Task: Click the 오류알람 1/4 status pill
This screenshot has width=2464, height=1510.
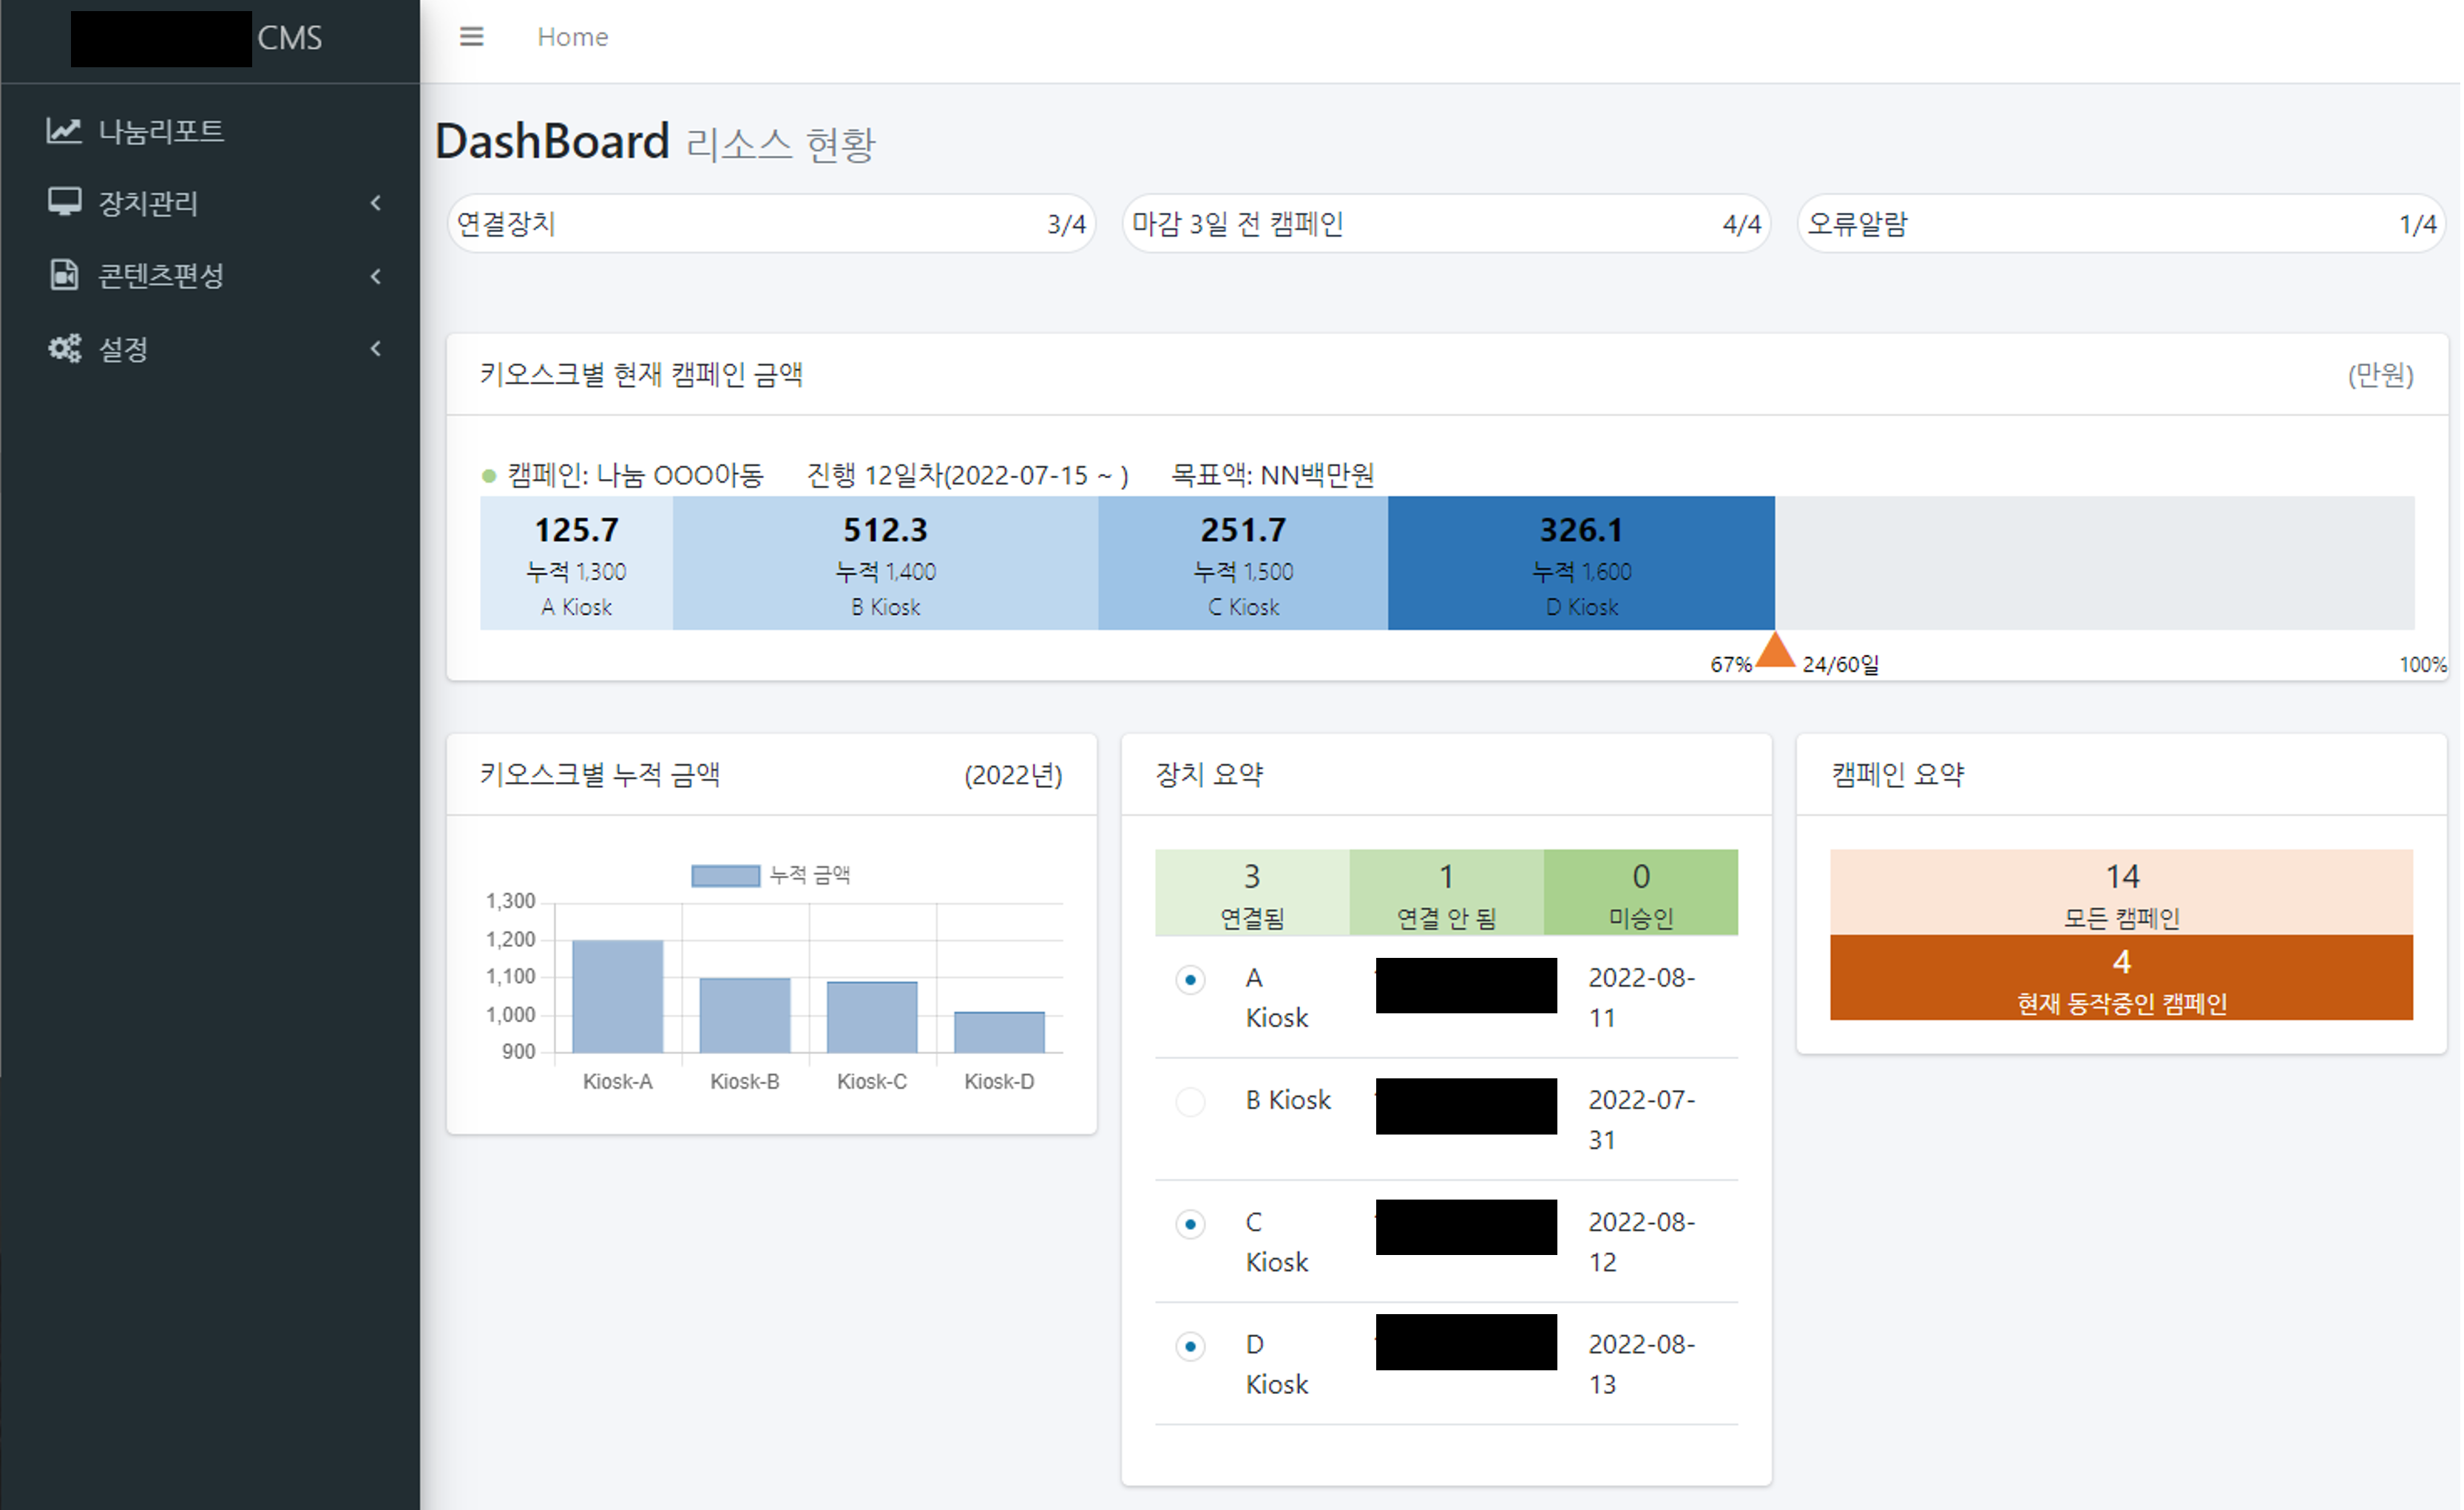Action: click(x=2120, y=224)
